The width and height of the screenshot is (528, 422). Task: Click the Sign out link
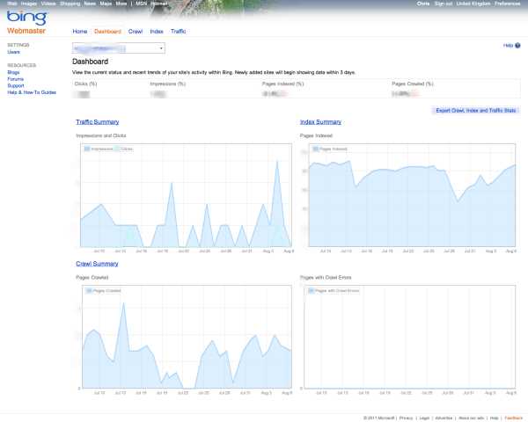point(444,4)
